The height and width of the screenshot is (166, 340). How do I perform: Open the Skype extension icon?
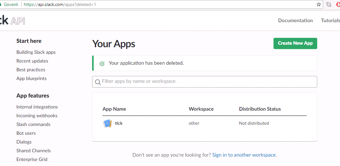(x=329, y=5)
